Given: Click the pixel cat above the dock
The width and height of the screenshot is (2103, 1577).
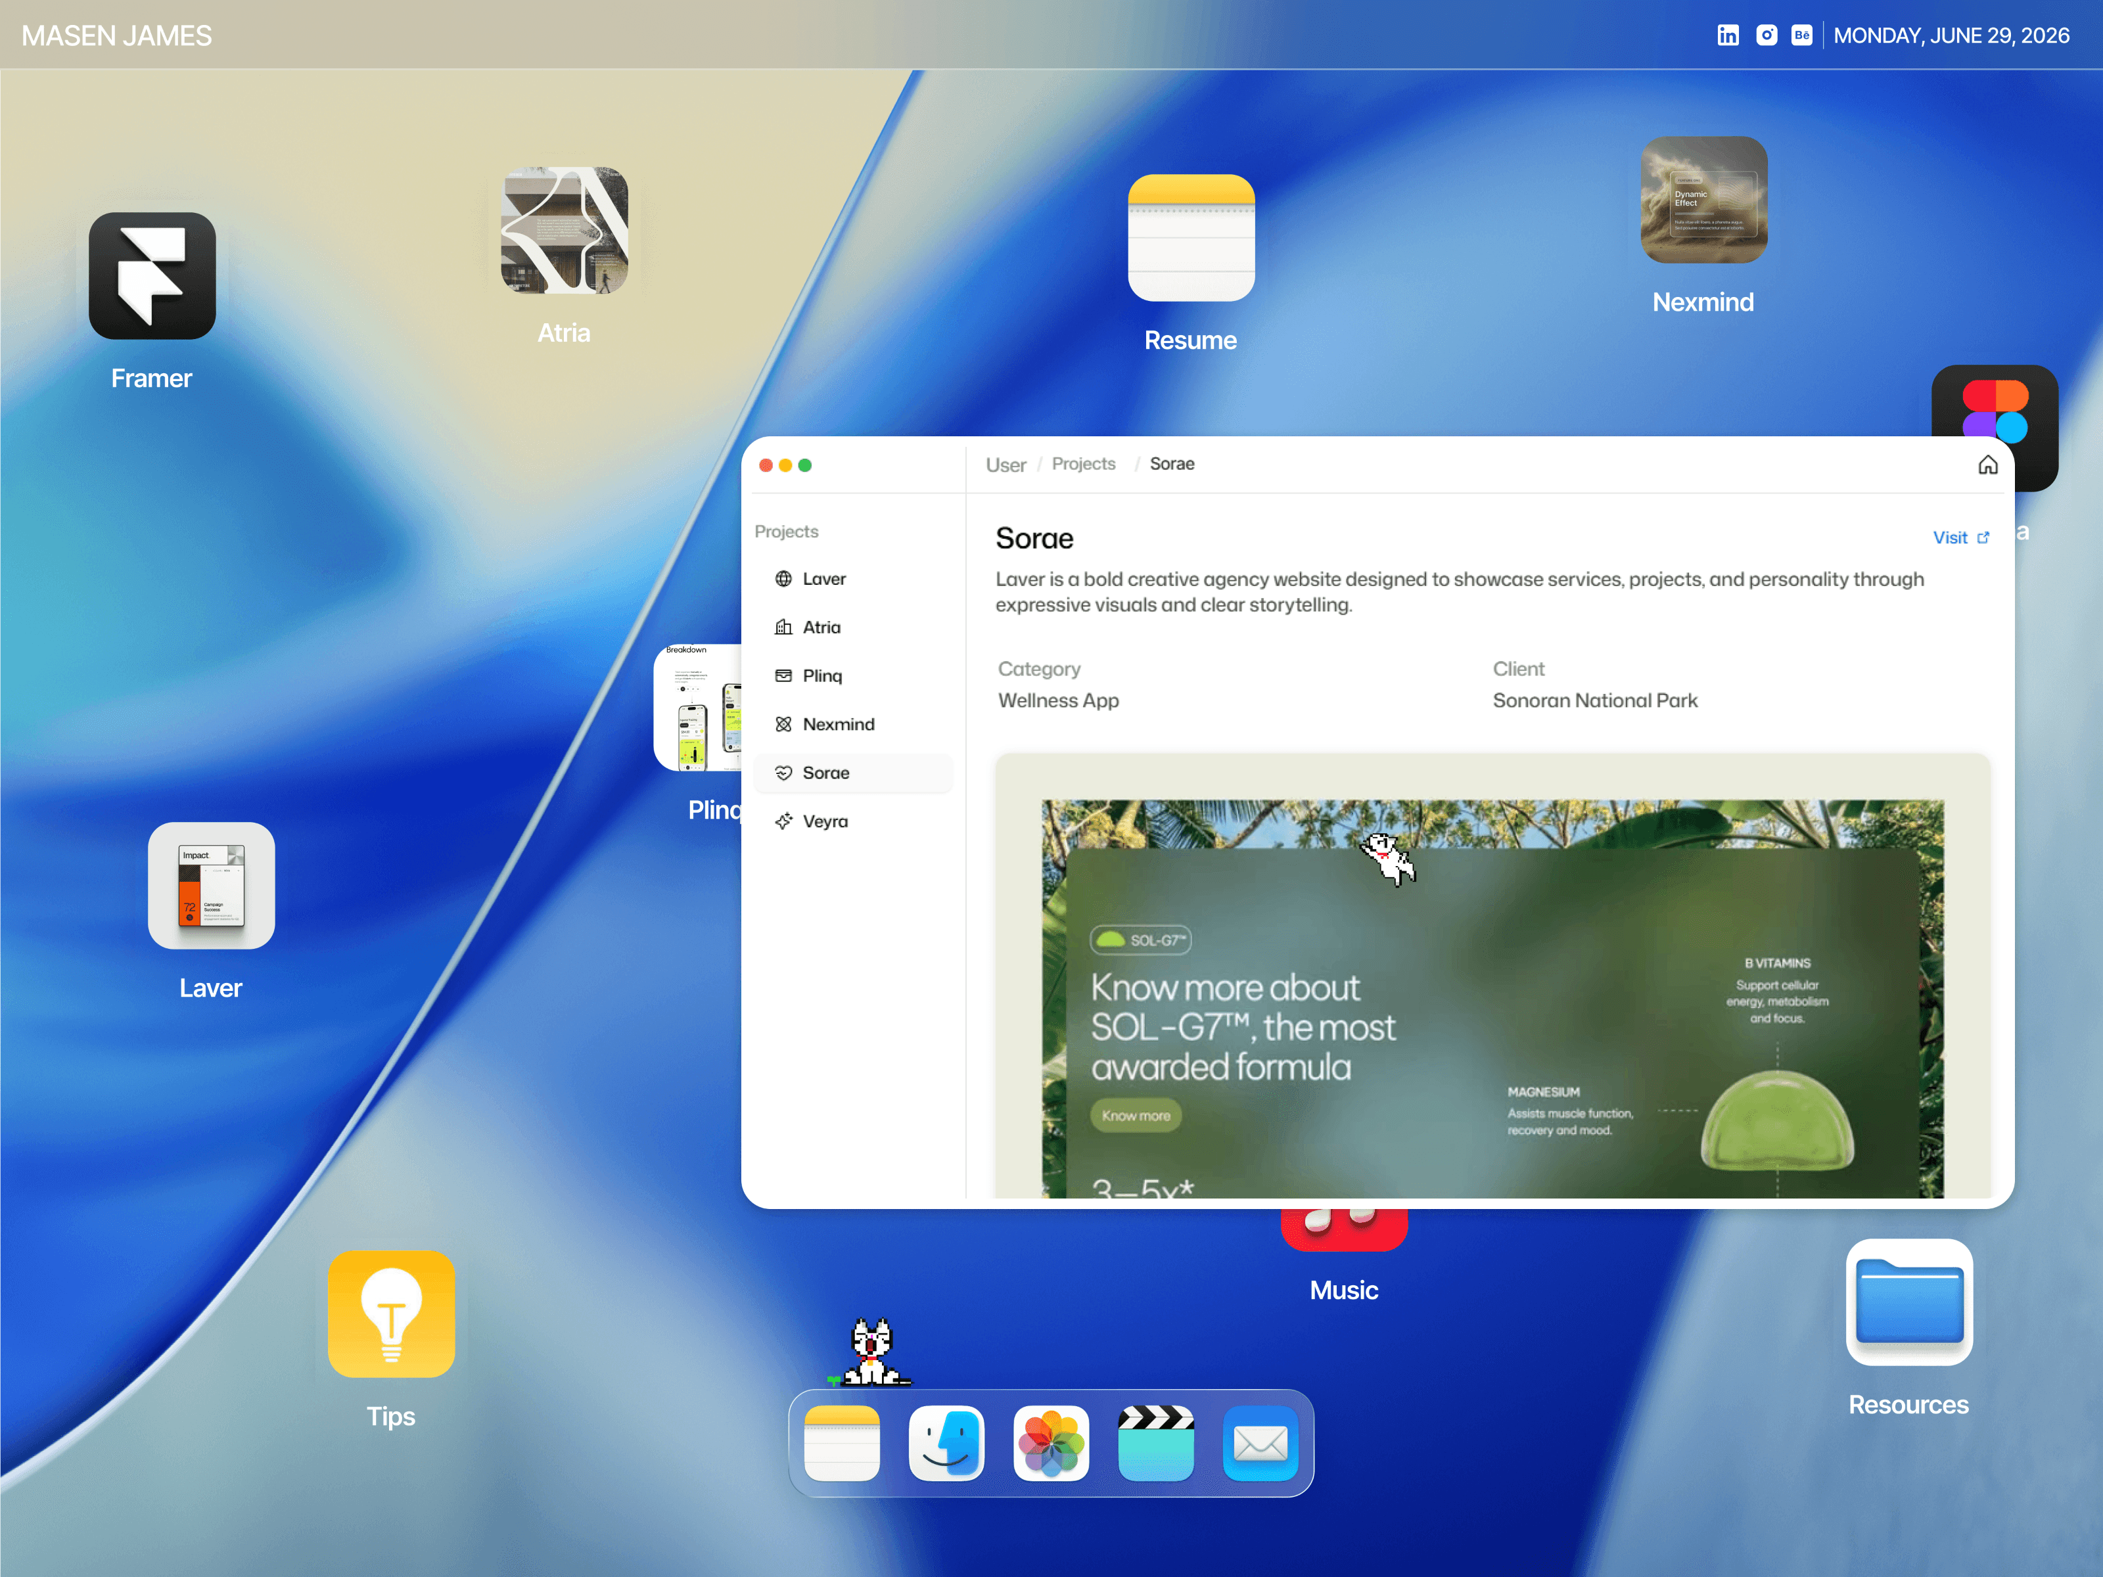Looking at the screenshot, I should pos(871,1353).
